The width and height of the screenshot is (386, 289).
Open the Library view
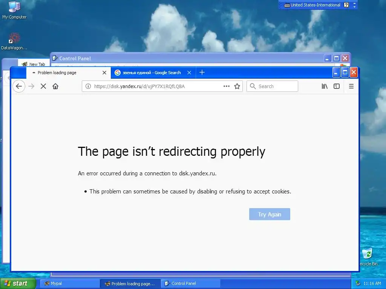[x=325, y=86]
